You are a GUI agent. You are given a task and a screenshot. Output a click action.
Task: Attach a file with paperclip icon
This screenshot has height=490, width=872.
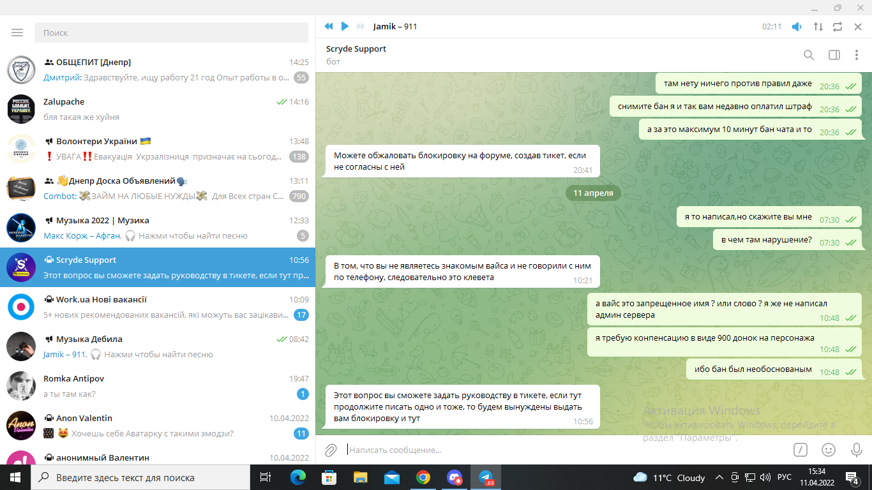331,450
